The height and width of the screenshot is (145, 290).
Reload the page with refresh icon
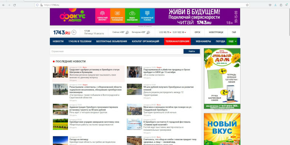14,5
